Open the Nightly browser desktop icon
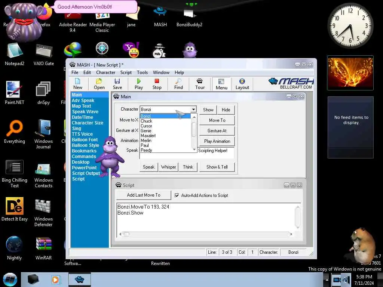The image size is (383, 287). pyautogui.click(x=14, y=248)
